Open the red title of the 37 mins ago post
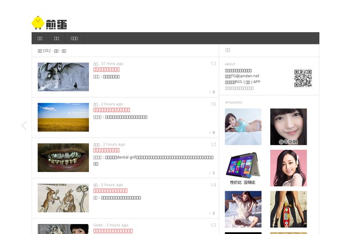Image resolution: width=351 pixels, height=234 pixels. [x=106, y=70]
